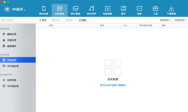Click the 张云钱128G device label
The width and height of the screenshot is (188, 112).
(6, 75)
